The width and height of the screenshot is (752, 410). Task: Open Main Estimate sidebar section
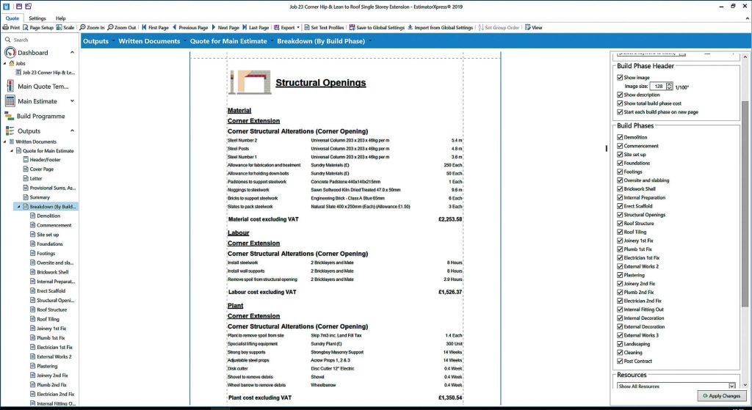[x=37, y=101]
